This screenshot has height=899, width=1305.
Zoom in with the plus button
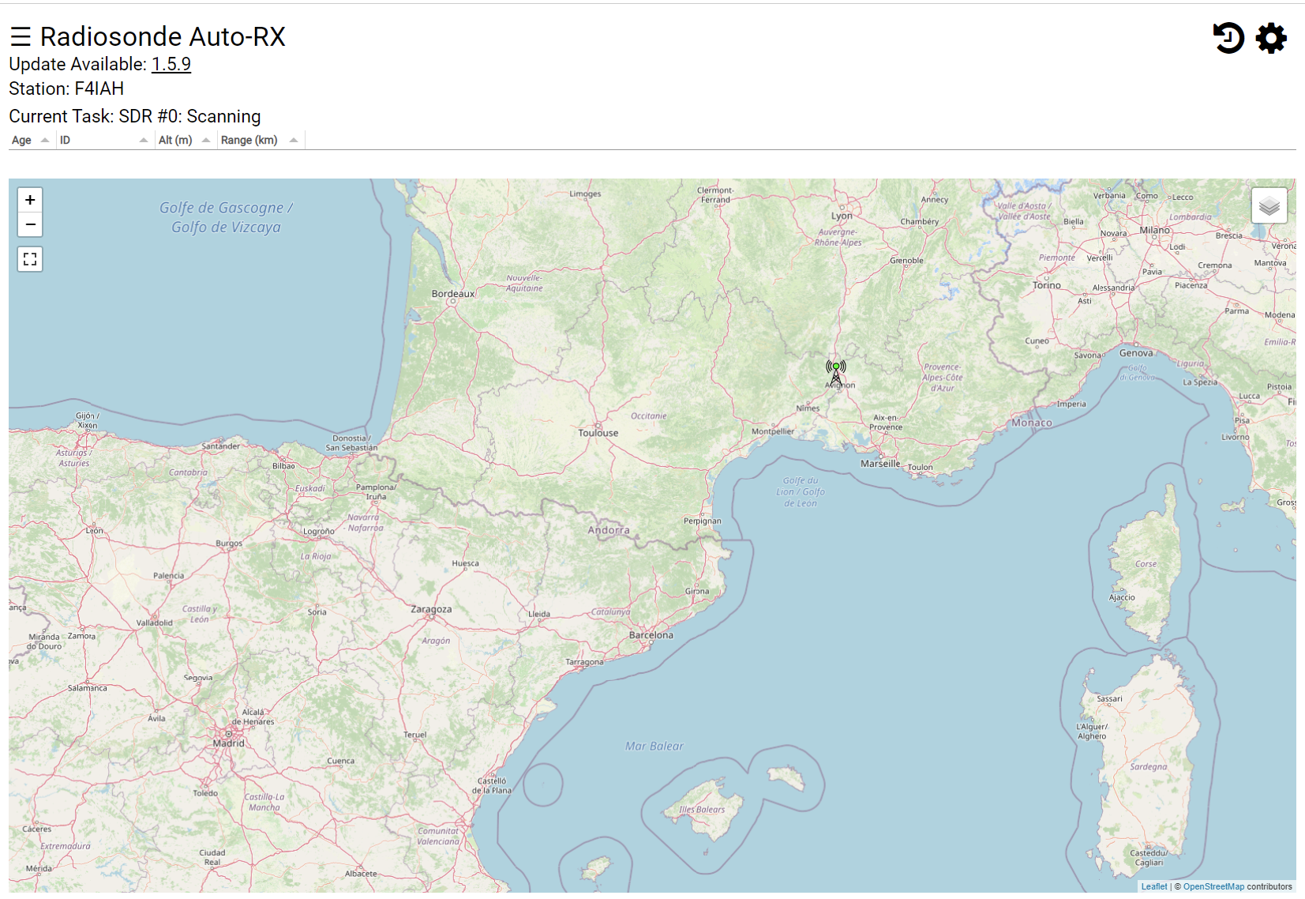pos(29,200)
